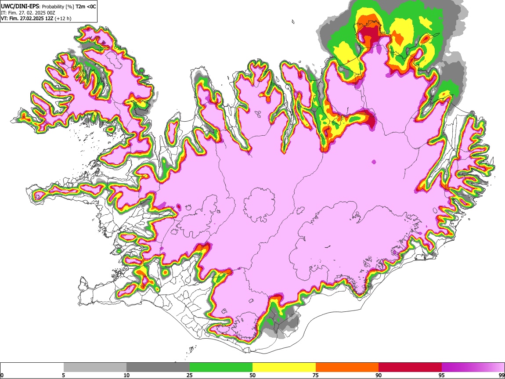Click the orange 75–90 legend swatch

[347, 368]
